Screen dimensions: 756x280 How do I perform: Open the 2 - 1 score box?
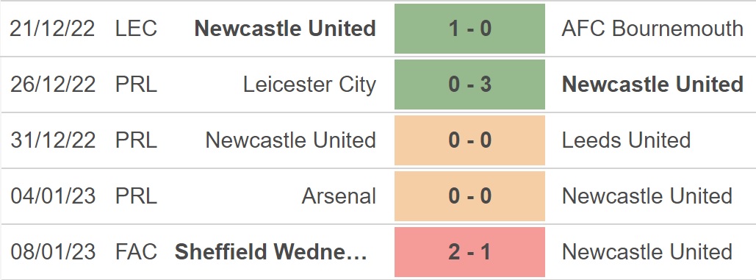[469, 252]
